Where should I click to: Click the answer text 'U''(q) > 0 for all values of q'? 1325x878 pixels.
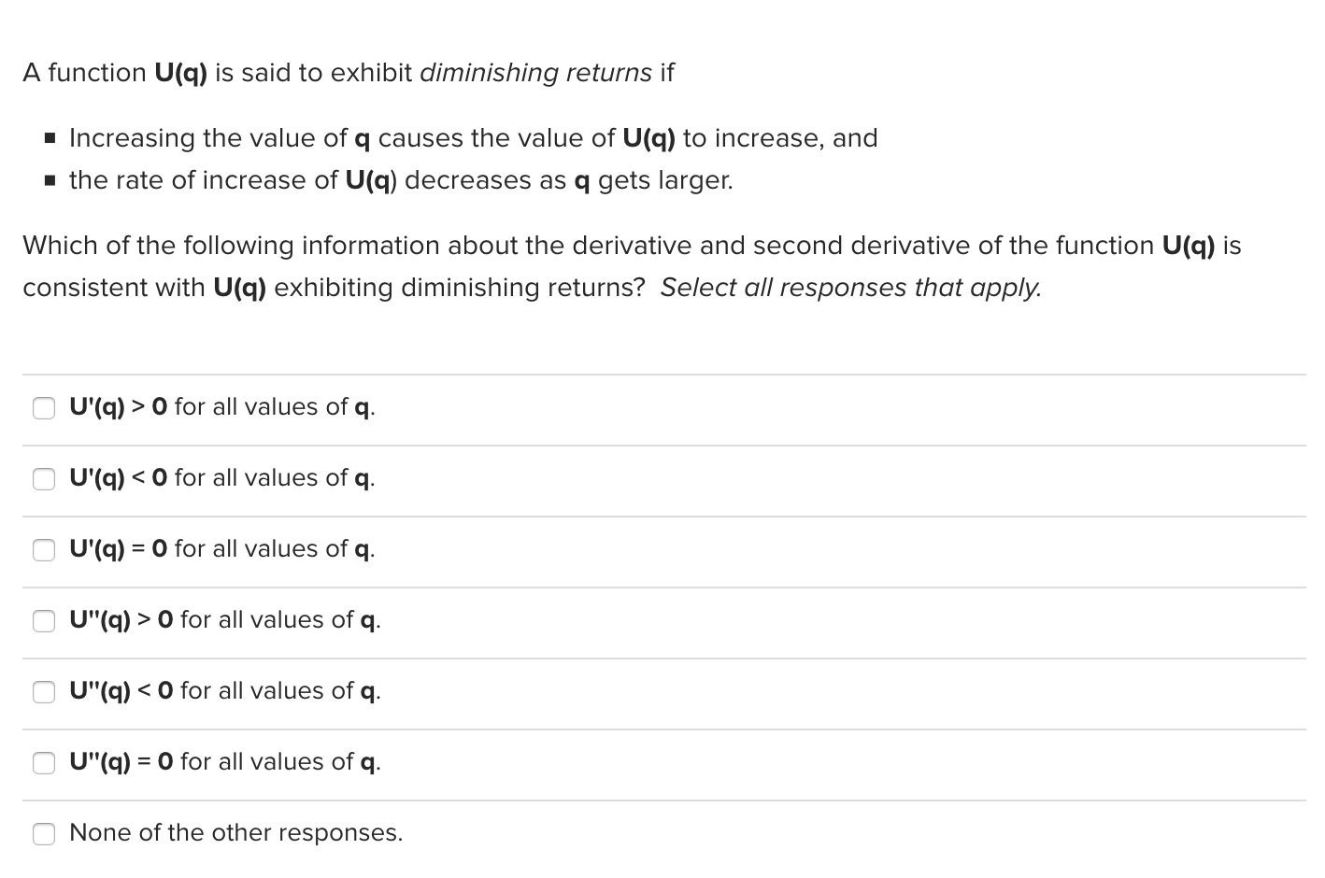tap(225, 621)
